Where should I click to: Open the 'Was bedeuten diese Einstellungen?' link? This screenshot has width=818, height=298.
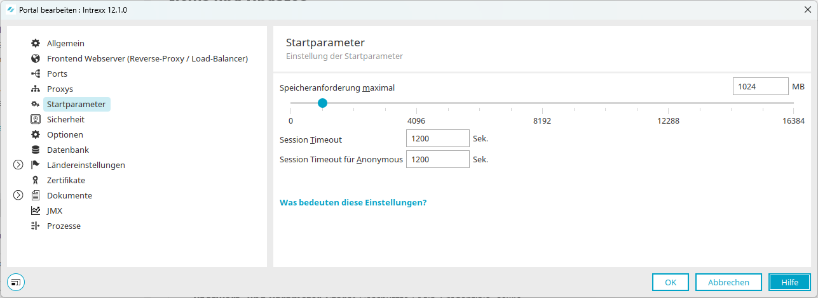click(353, 203)
